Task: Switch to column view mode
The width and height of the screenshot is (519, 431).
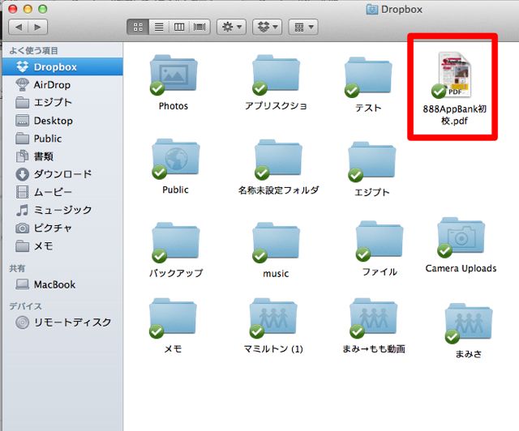Action: click(x=179, y=27)
